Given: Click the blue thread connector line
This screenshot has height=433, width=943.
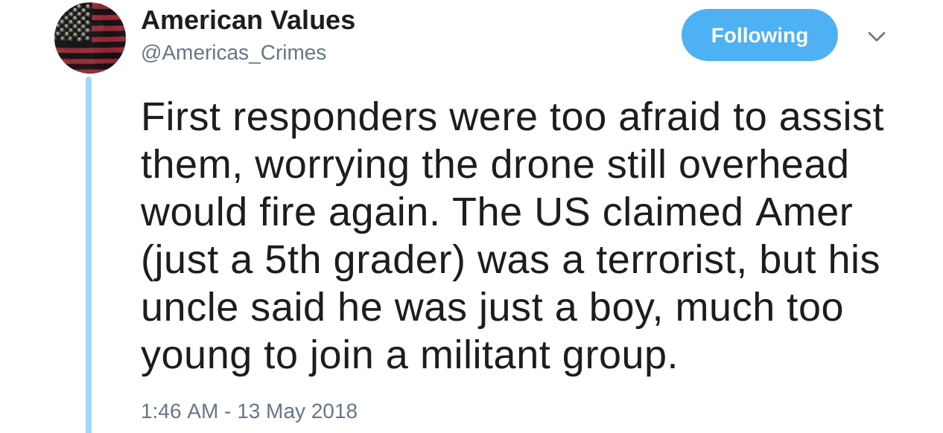Looking at the screenshot, I should [89, 253].
